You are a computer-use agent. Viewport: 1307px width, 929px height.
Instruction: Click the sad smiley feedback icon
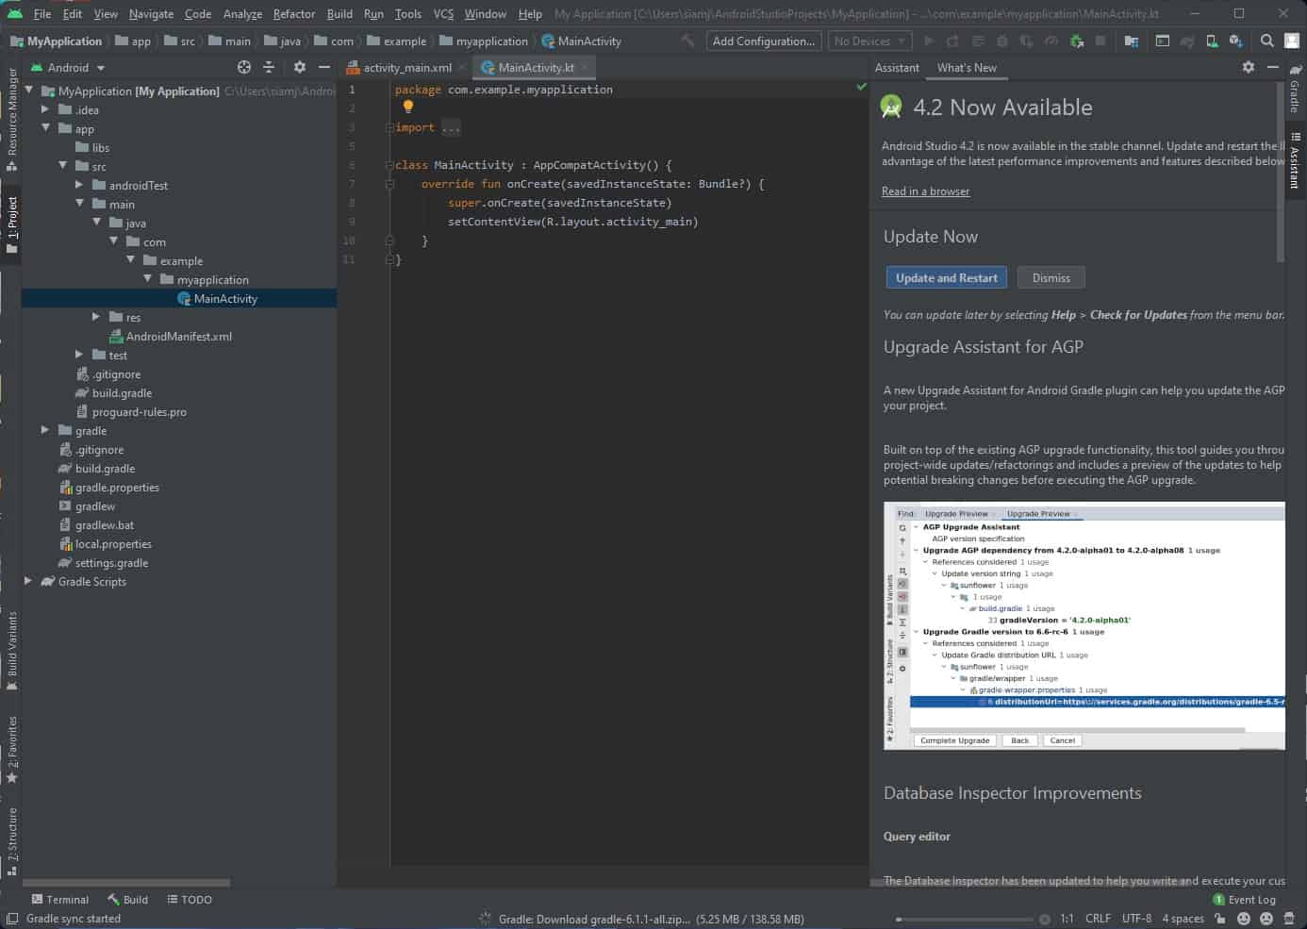pyautogui.click(x=1266, y=918)
